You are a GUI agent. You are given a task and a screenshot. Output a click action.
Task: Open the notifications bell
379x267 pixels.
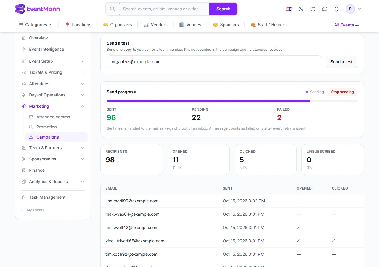point(337,9)
